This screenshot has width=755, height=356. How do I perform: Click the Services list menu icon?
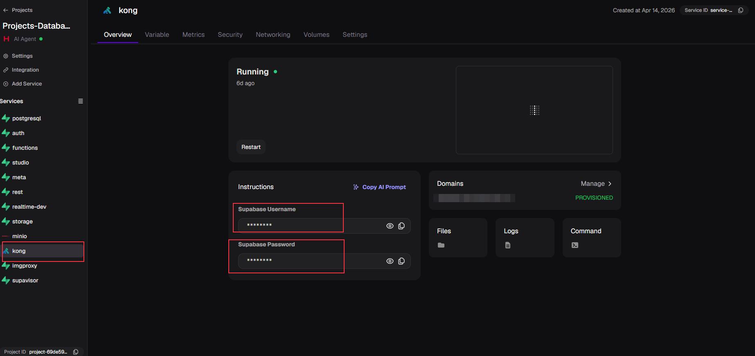click(81, 101)
